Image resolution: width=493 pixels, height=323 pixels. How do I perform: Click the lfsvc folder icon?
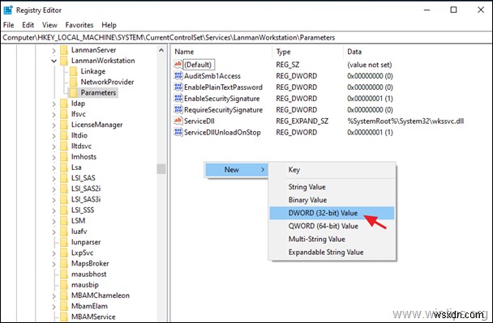coord(64,114)
